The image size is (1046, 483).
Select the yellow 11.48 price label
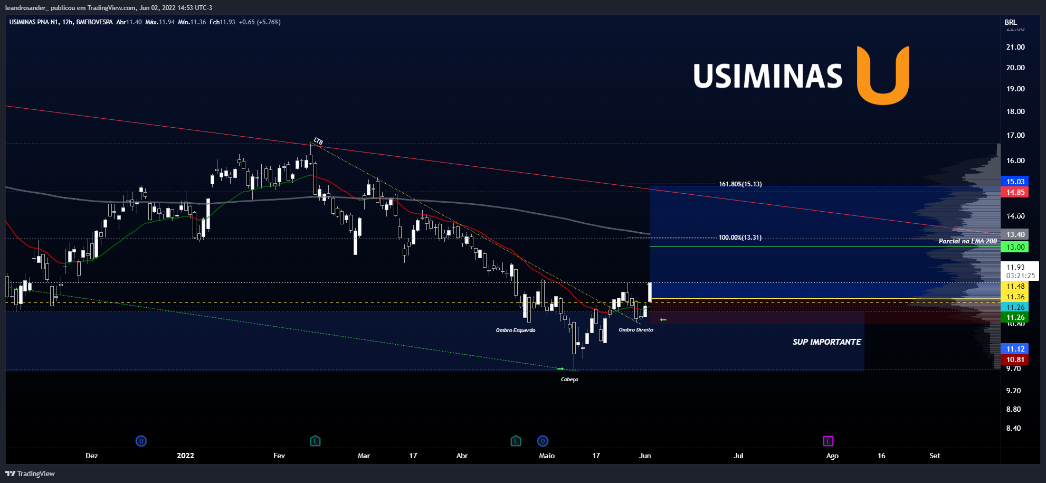pos(1015,286)
